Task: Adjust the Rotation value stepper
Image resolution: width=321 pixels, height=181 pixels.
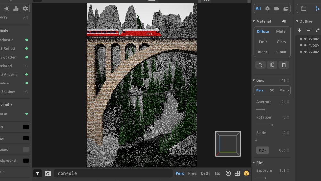Action: point(288,117)
